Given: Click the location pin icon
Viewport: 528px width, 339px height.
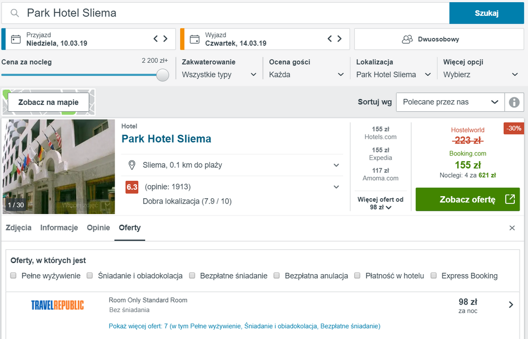Looking at the screenshot, I should [x=132, y=165].
